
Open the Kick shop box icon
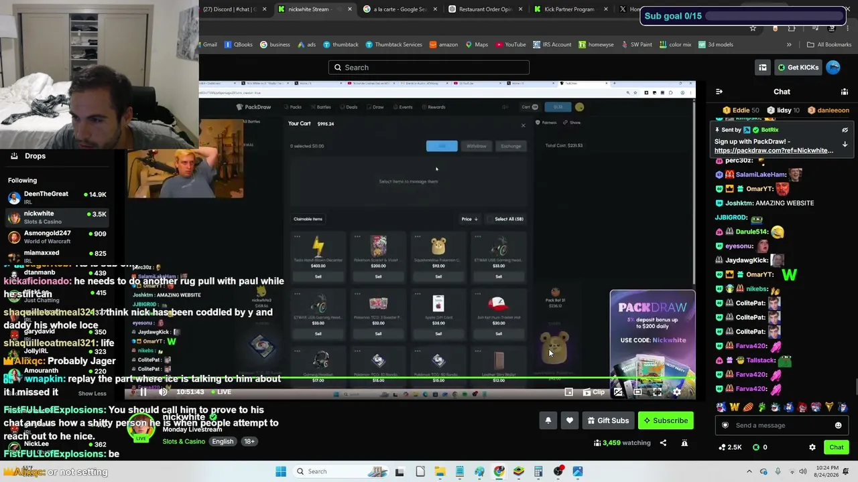(x=762, y=67)
